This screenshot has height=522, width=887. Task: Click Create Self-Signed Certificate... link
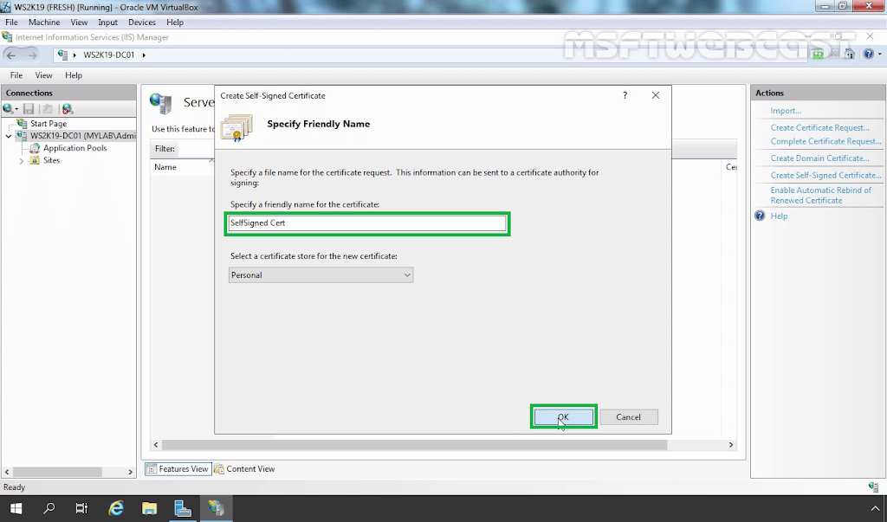tap(825, 176)
